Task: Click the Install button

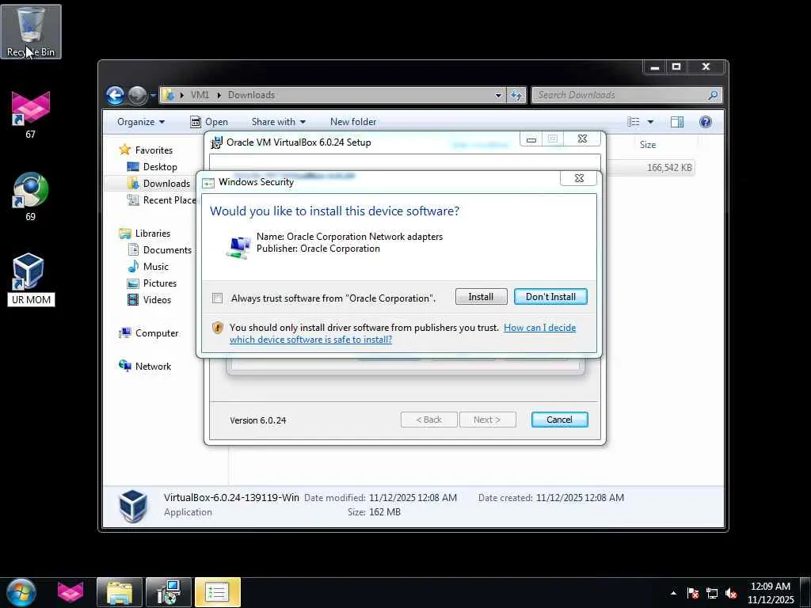Action: (481, 297)
